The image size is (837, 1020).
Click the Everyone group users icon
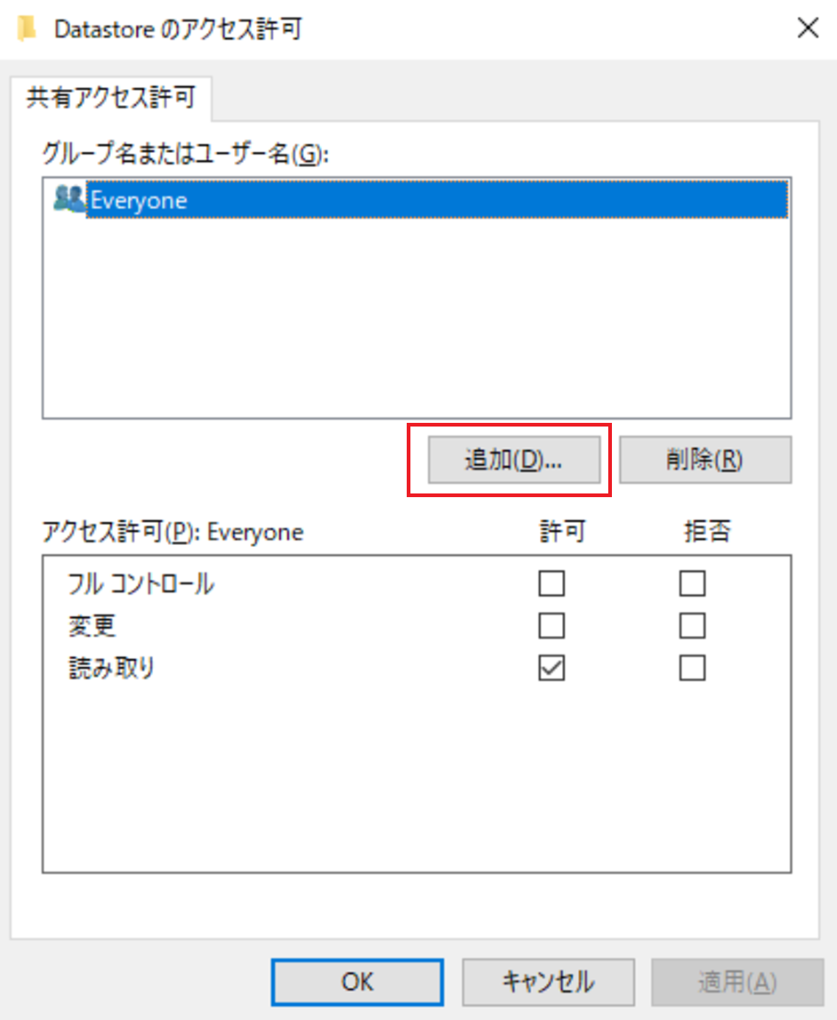pos(70,199)
